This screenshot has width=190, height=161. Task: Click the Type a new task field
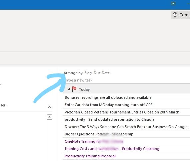pos(127,80)
